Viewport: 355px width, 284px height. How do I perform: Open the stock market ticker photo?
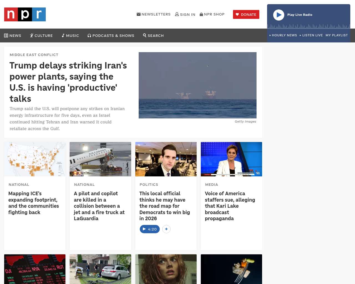pos(35,269)
